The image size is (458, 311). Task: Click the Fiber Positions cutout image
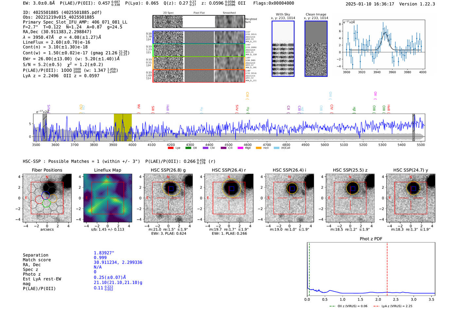[x=47, y=198]
